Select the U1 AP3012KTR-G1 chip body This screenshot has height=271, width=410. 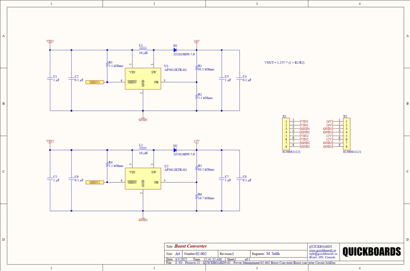click(x=143, y=79)
